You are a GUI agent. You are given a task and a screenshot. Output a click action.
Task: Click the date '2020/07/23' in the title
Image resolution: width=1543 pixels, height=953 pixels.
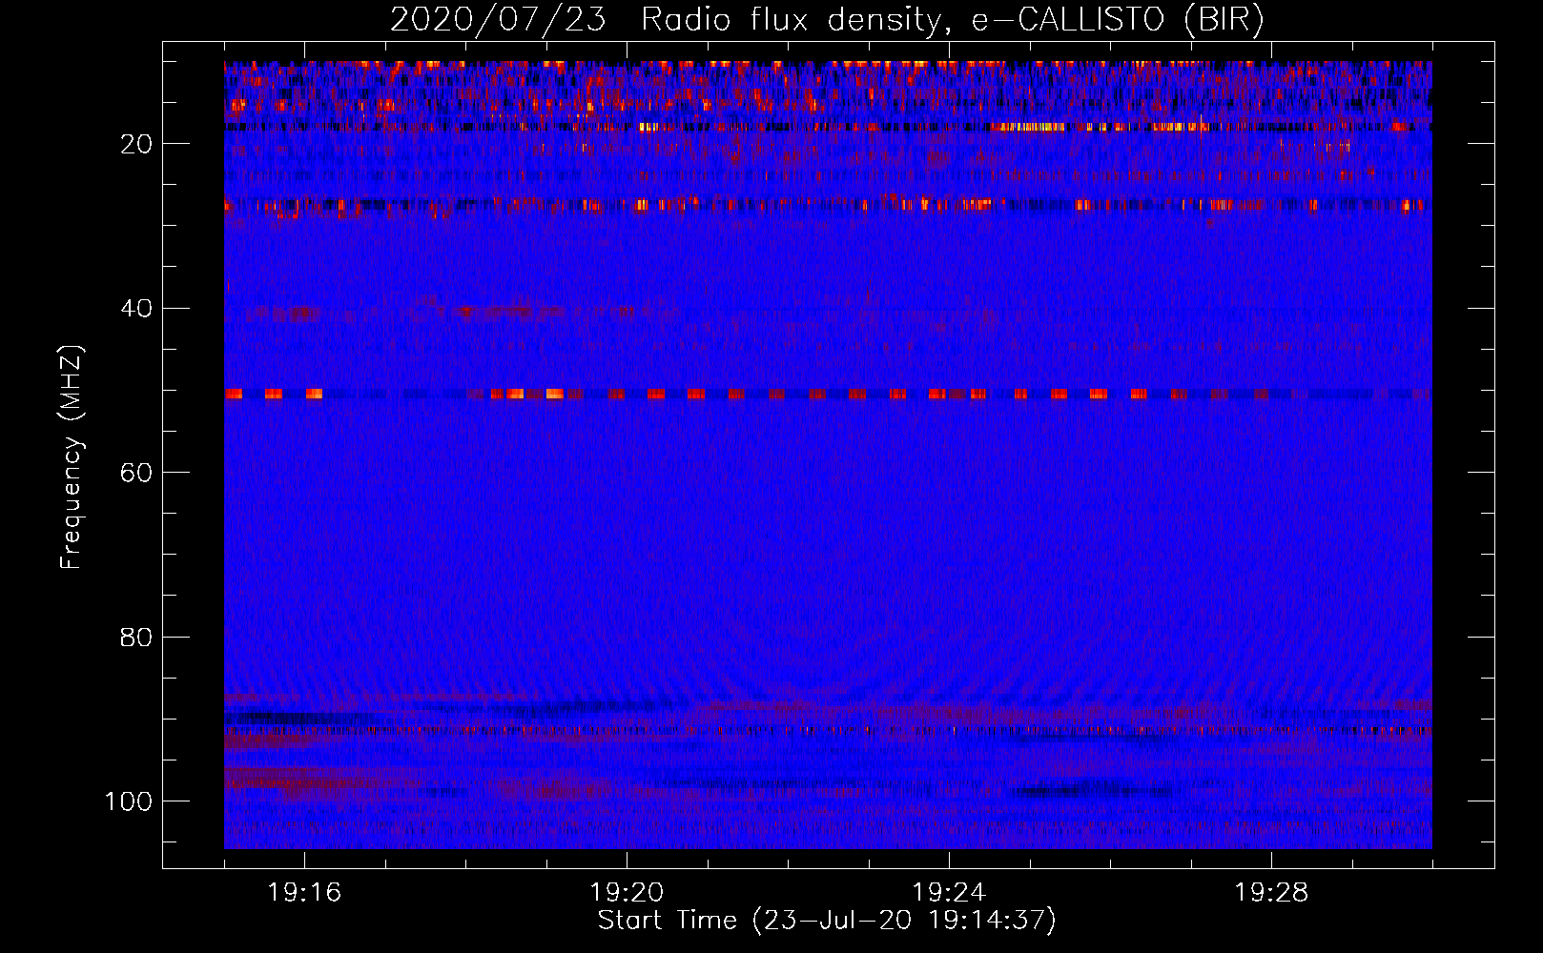click(x=498, y=19)
